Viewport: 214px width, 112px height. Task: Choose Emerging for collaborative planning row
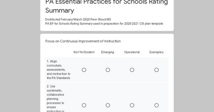[108, 105]
